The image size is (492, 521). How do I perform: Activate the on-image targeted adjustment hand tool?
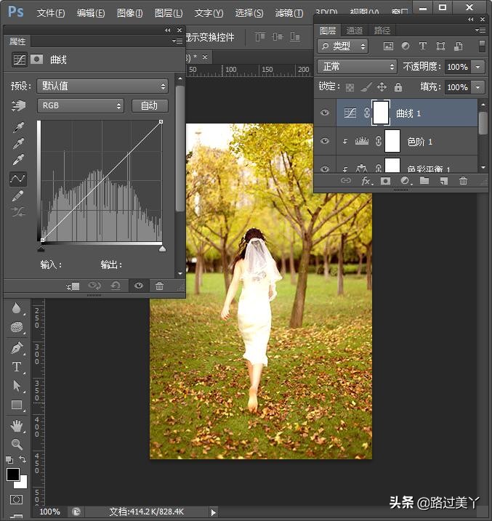coord(18,105)
